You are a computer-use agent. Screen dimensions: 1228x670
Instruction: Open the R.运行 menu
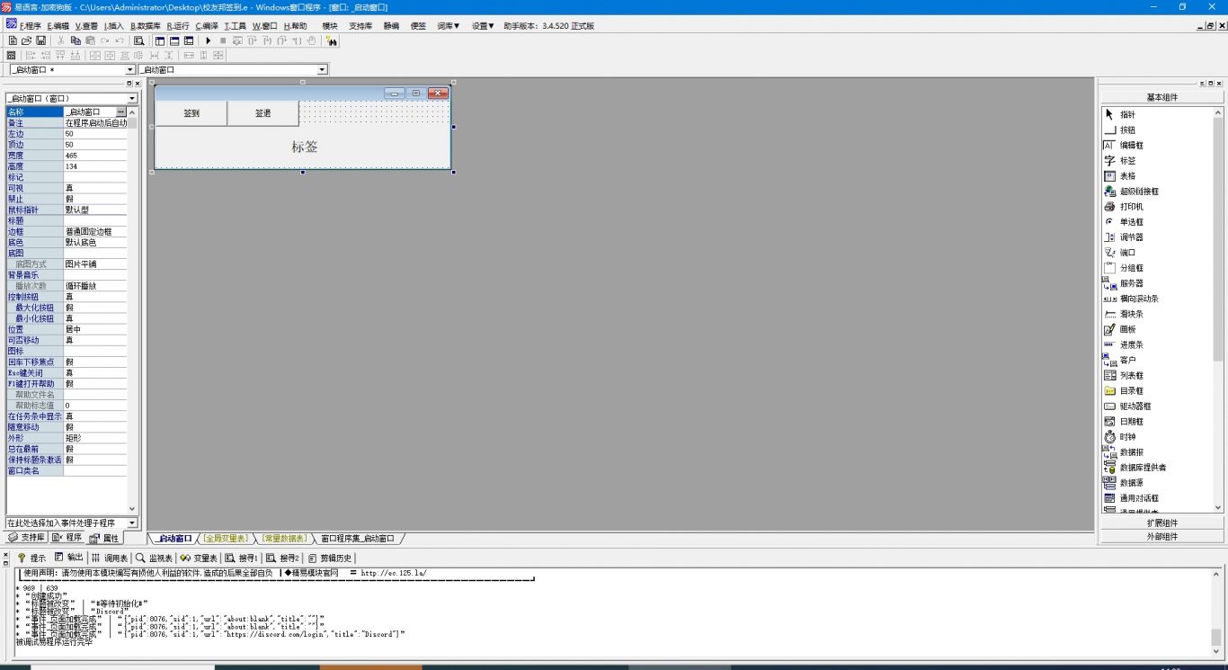(178, 26)
